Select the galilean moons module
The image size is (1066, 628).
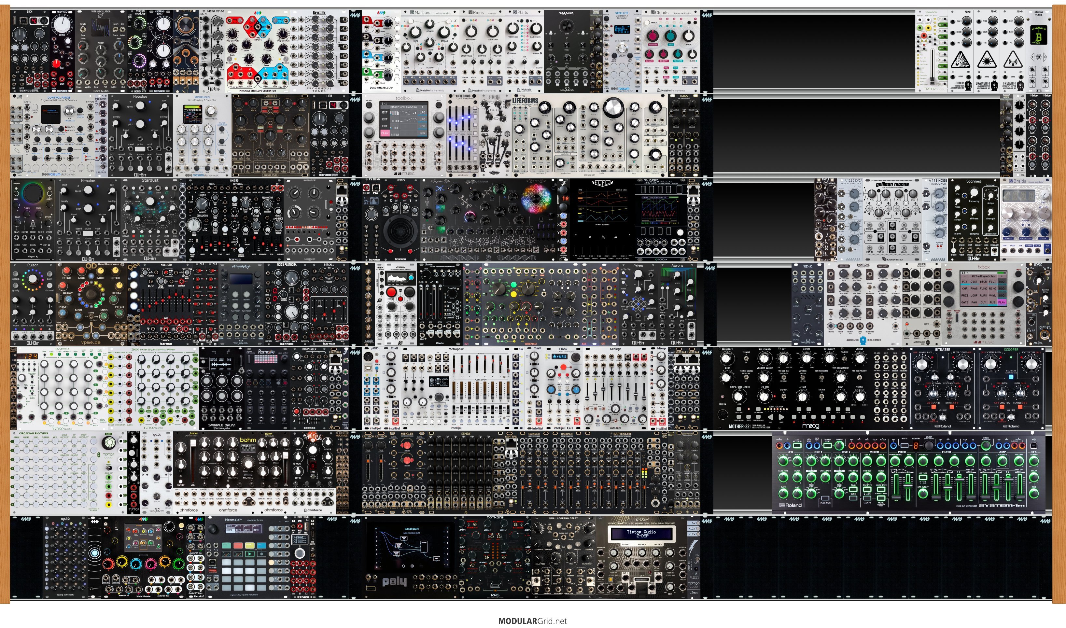tap(892, 219)
